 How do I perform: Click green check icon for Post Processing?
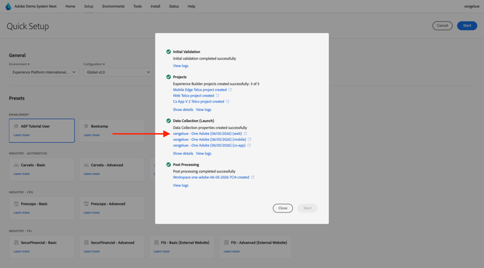pos(168,165)
